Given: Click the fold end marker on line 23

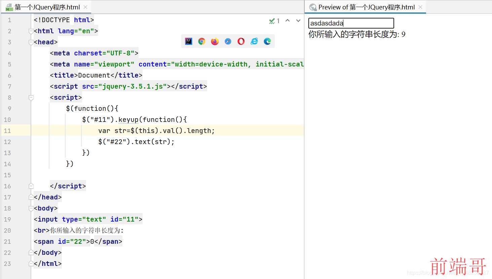Looking at the screenshot, I should [31, 264].
